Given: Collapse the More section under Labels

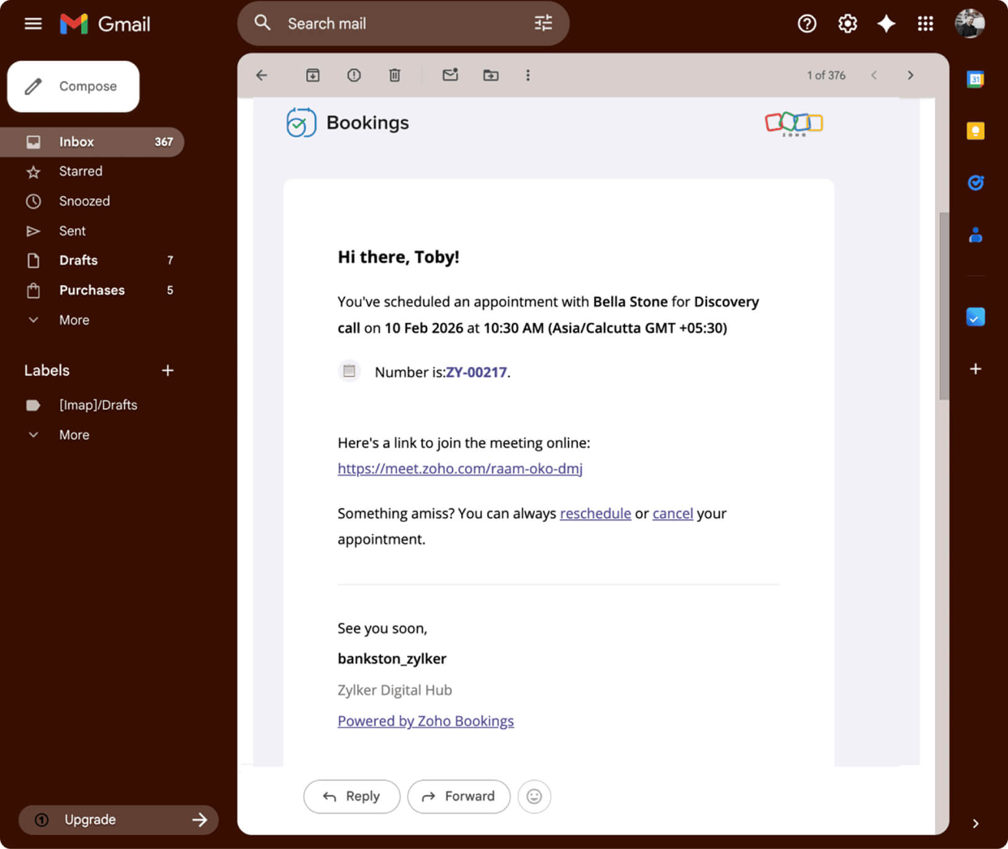Looking at the screenshot, I should point(74,435).
